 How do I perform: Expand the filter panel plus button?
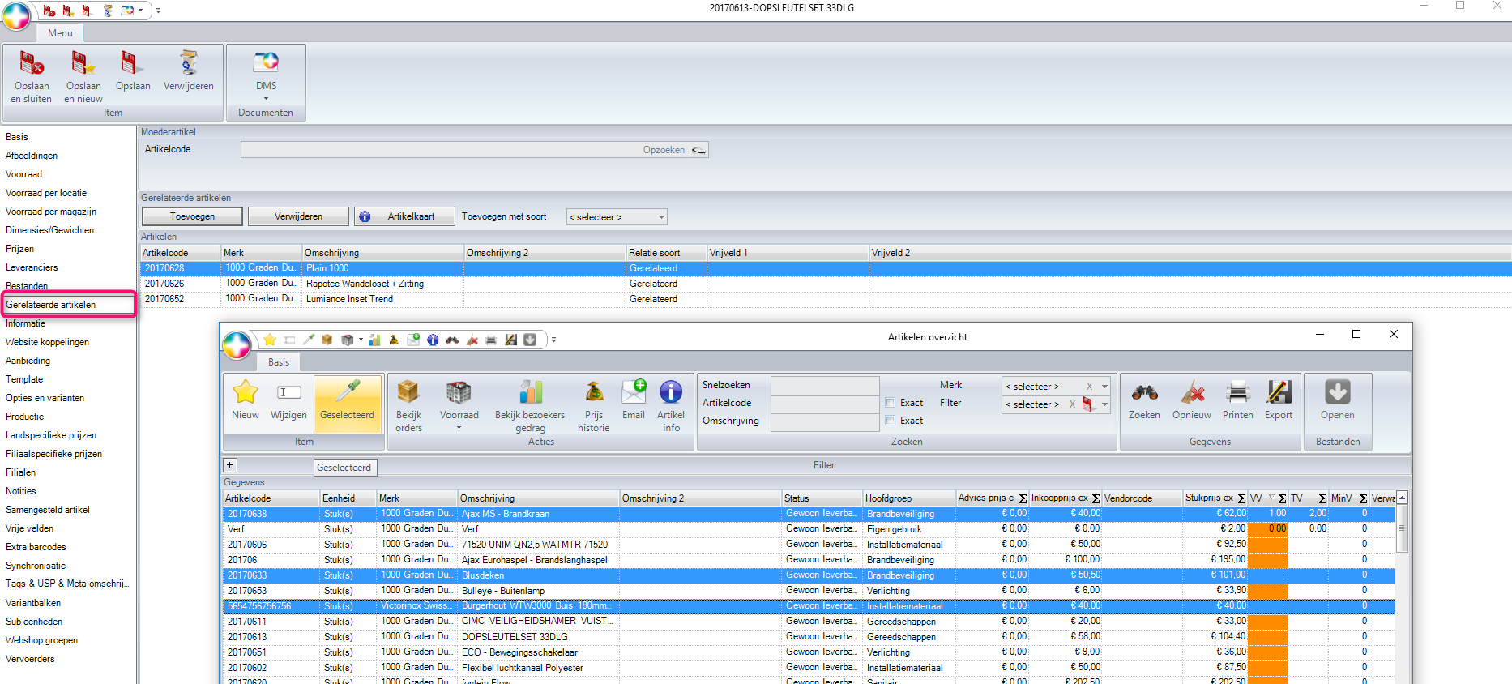pyautogui.click(x=230, y=465)
